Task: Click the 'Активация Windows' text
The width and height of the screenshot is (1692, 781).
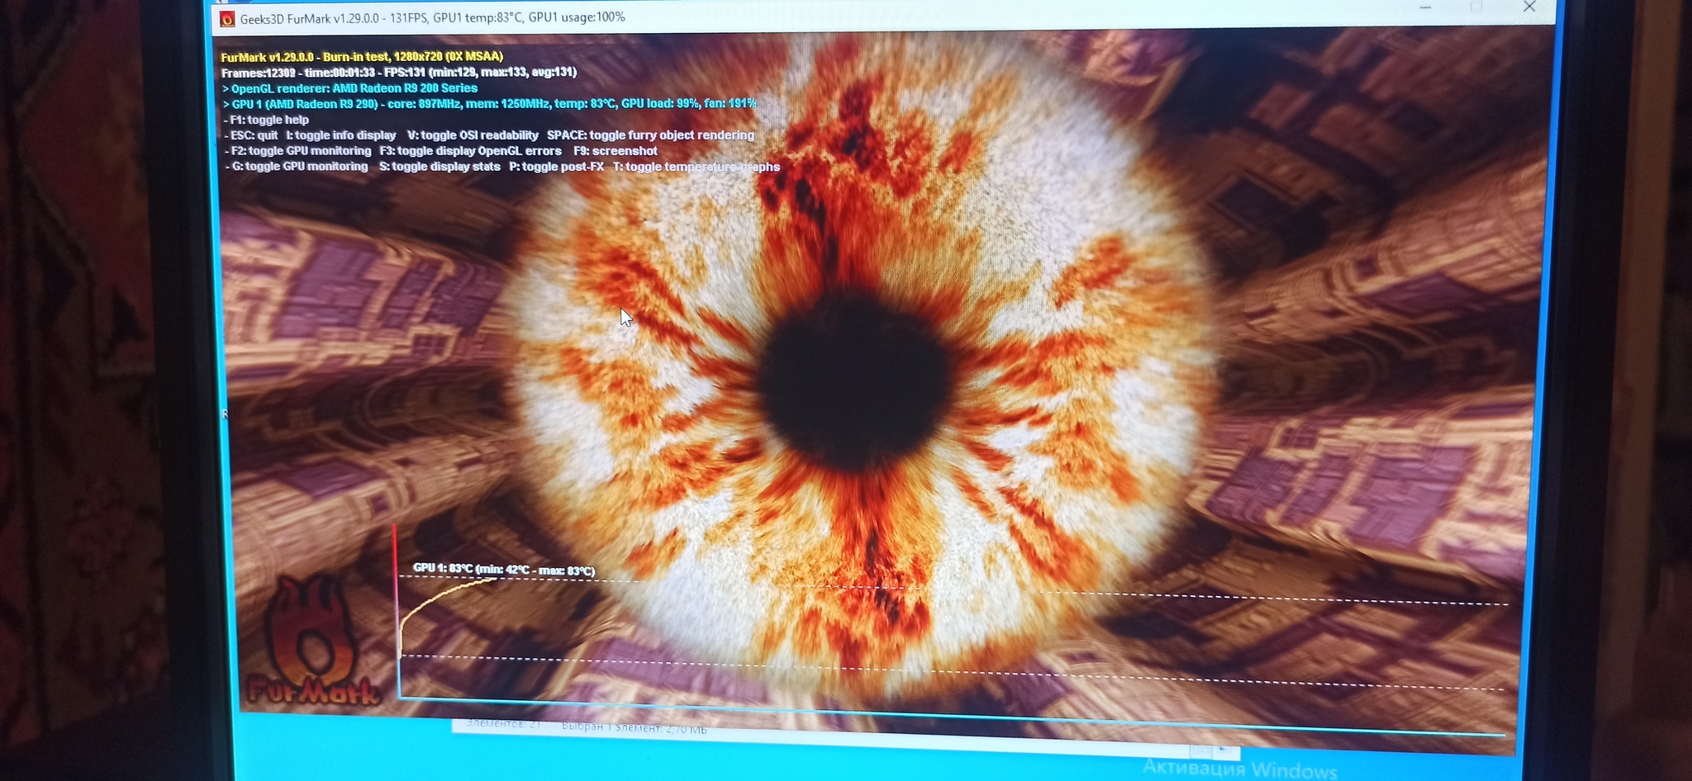Action: 1239,769
